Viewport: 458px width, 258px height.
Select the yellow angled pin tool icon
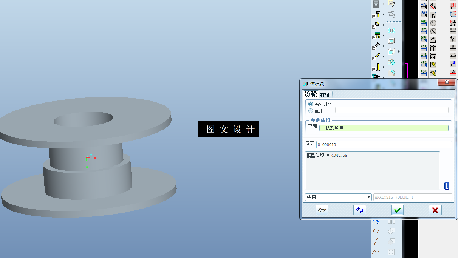coord(376,24)
